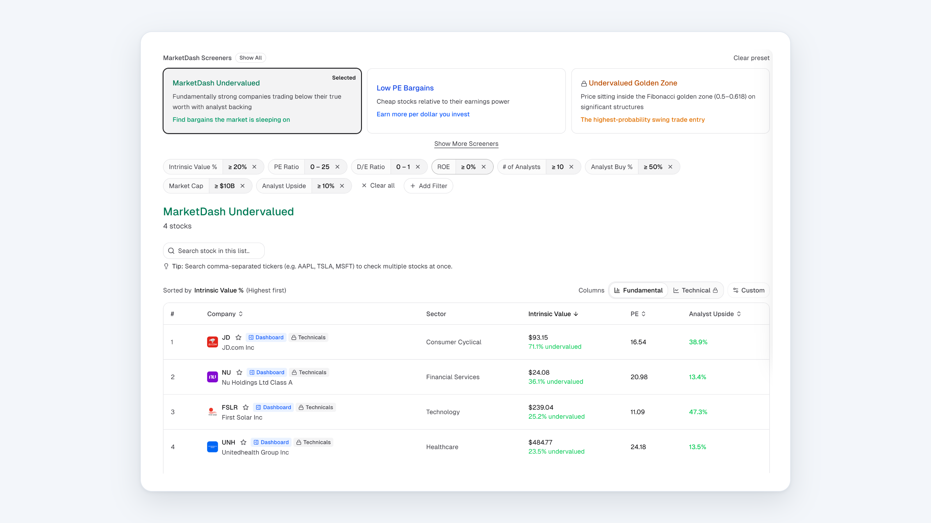Remove the D/E Ratio filter
The image size is (931, 523).
(x=418, y=167)
